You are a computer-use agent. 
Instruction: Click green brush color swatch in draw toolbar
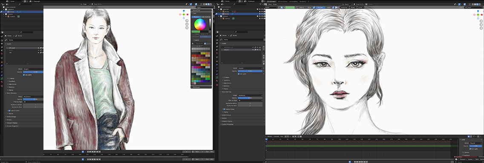290,7
